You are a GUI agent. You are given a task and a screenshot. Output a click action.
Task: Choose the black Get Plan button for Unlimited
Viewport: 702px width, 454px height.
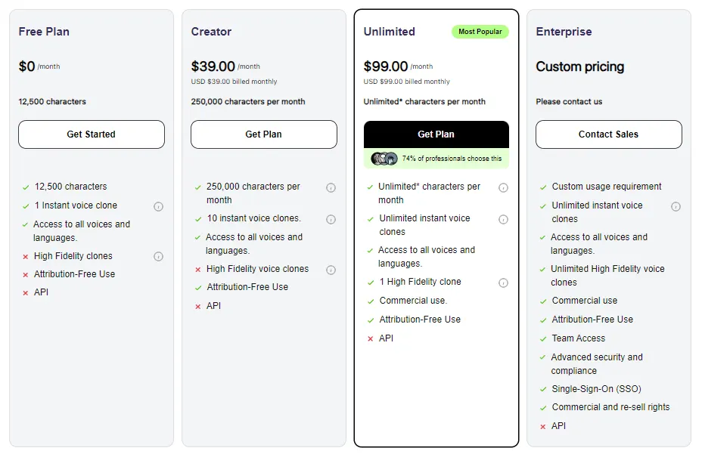[x=436, y=134]
